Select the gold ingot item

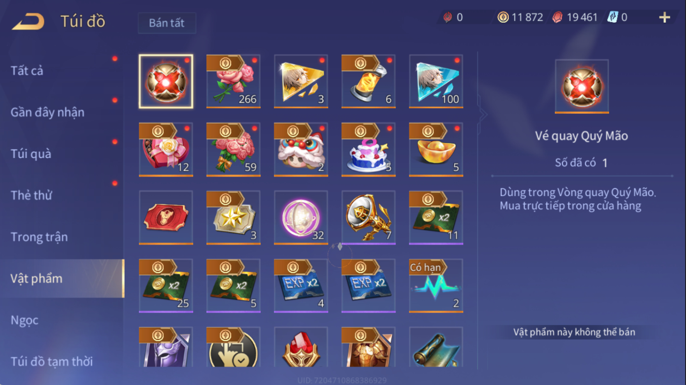(x=436, y=149)
